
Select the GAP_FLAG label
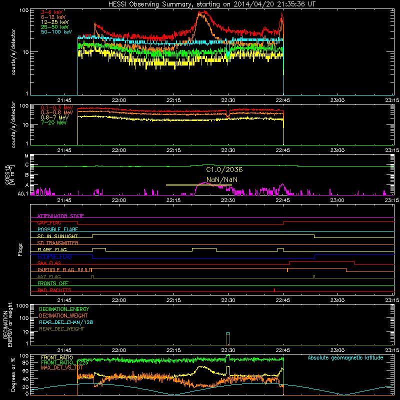click(49, 222)
